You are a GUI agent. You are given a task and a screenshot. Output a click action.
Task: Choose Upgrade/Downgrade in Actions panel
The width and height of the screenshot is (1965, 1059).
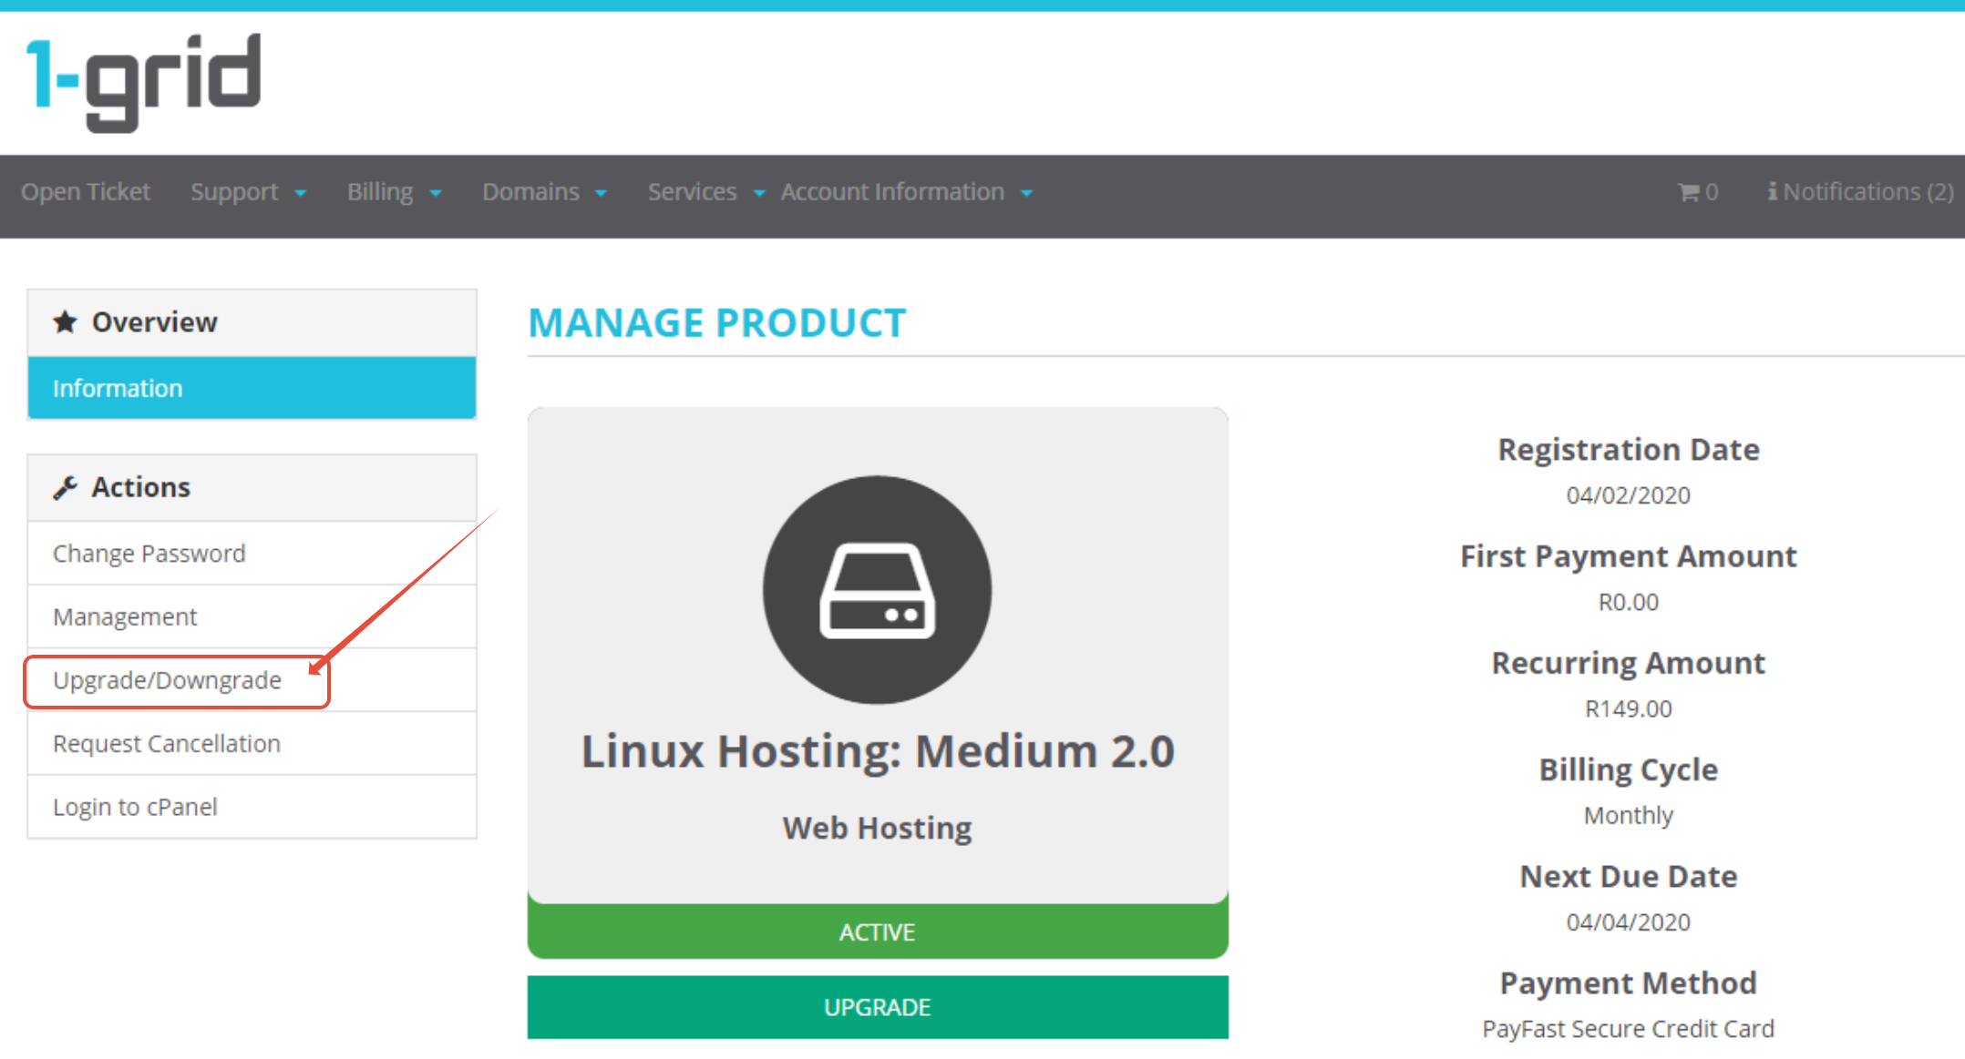click(x=168, y=681)
